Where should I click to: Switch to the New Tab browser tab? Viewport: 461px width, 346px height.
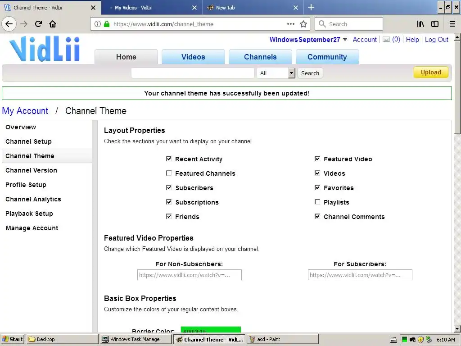(x=253, y=8)
